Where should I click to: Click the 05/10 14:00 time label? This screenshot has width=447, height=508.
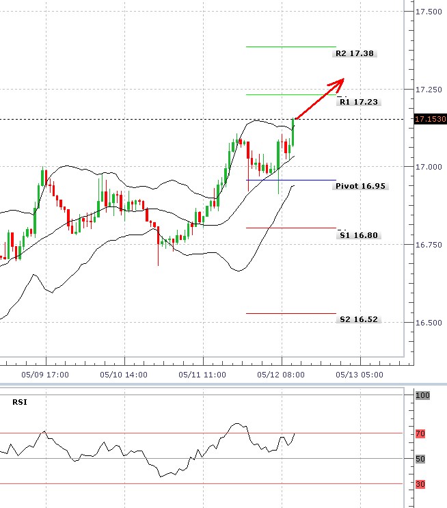click(124, 375)
